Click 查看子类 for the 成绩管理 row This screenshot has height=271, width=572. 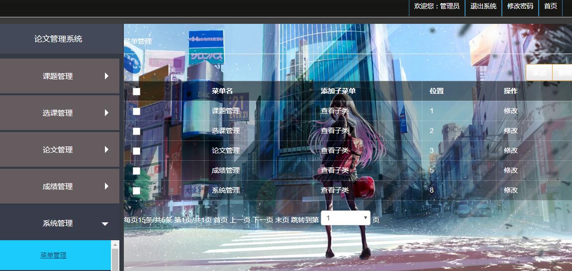click(335, 170)
